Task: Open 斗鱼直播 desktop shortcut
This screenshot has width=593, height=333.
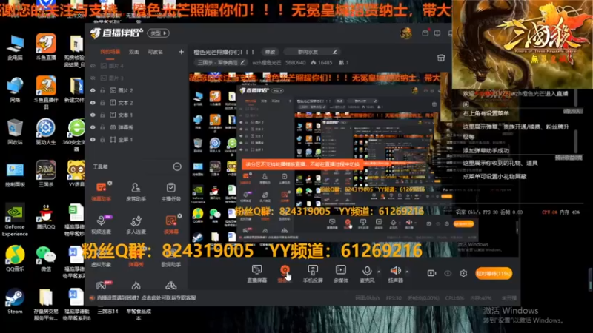Action: [46, 47]
